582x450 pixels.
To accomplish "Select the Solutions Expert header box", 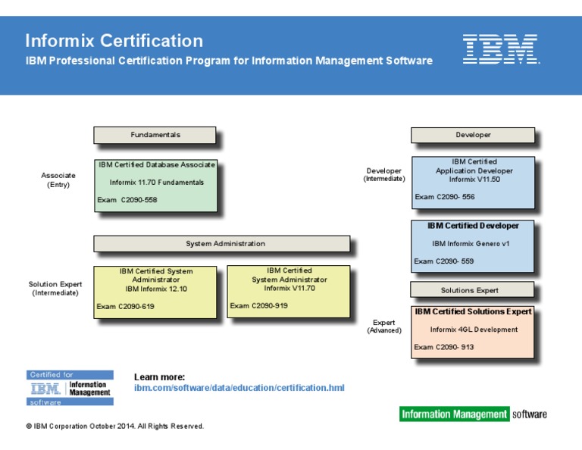I will click(472, 289).
